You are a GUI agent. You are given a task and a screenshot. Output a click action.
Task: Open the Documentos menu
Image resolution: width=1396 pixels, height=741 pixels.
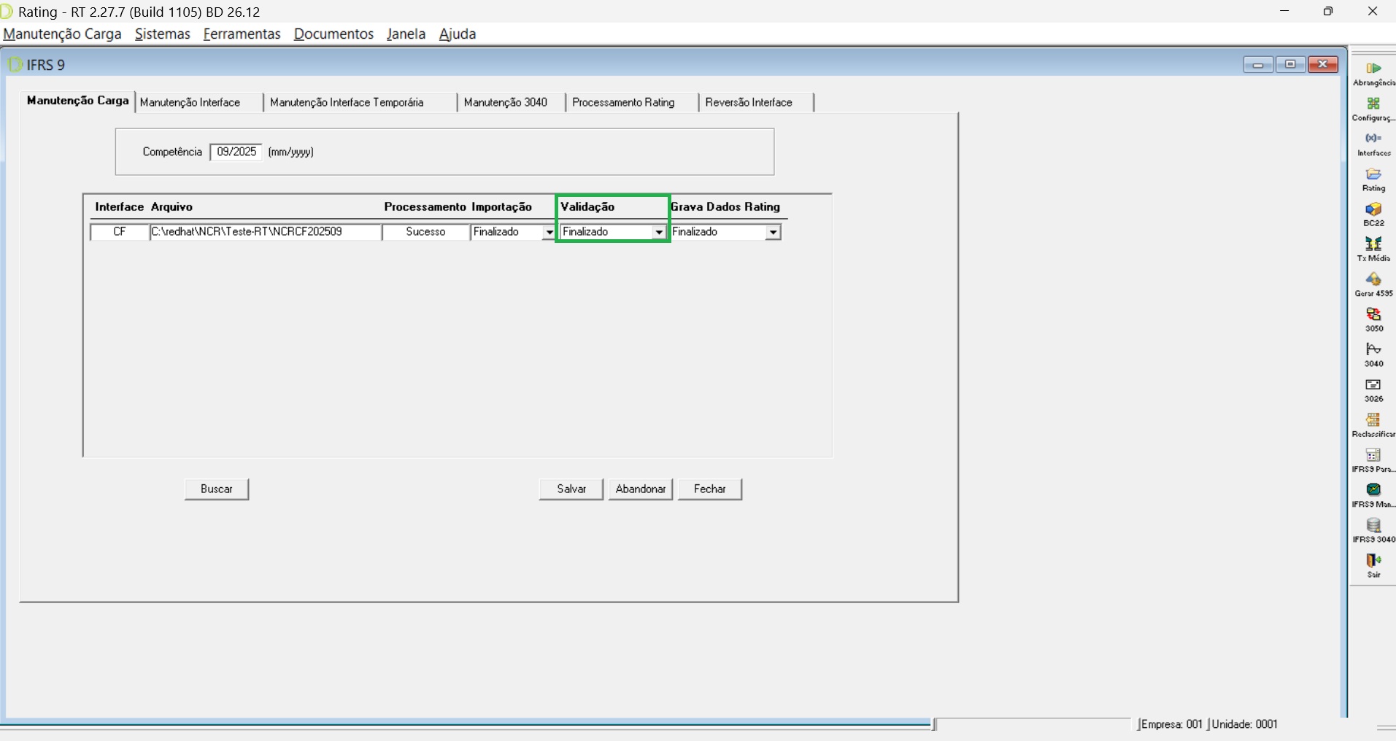click(333, 34)
